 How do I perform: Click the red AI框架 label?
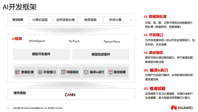pyautogui.click(x=17, y=39)
